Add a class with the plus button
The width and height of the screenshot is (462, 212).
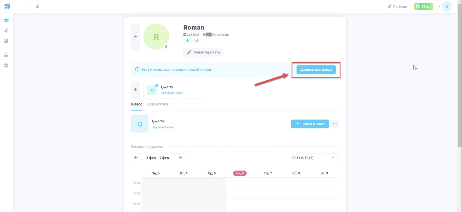(x=135, y=90)
